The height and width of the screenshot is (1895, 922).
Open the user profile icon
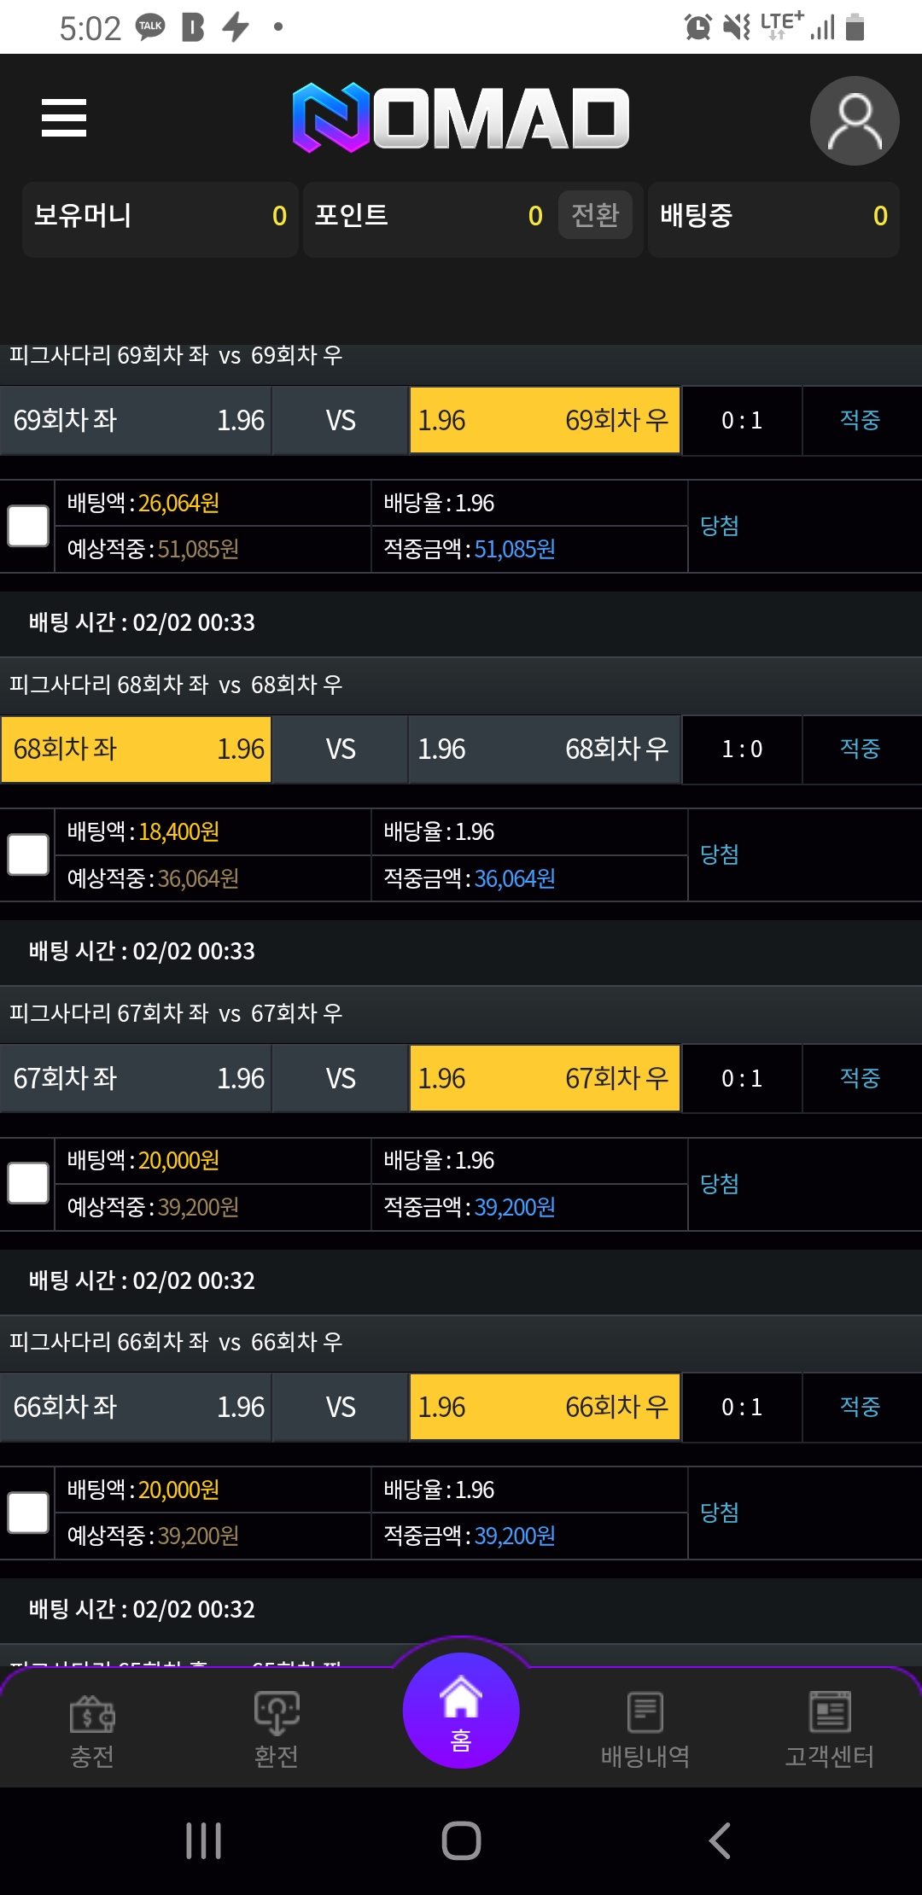pos(854,120)
